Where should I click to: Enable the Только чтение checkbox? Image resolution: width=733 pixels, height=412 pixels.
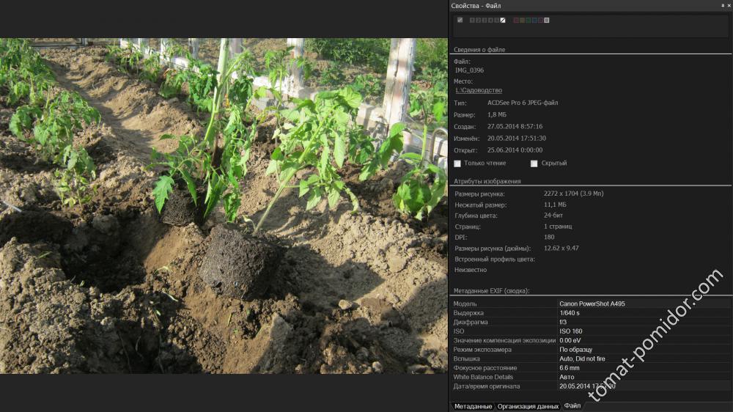[x=458, y=163]
